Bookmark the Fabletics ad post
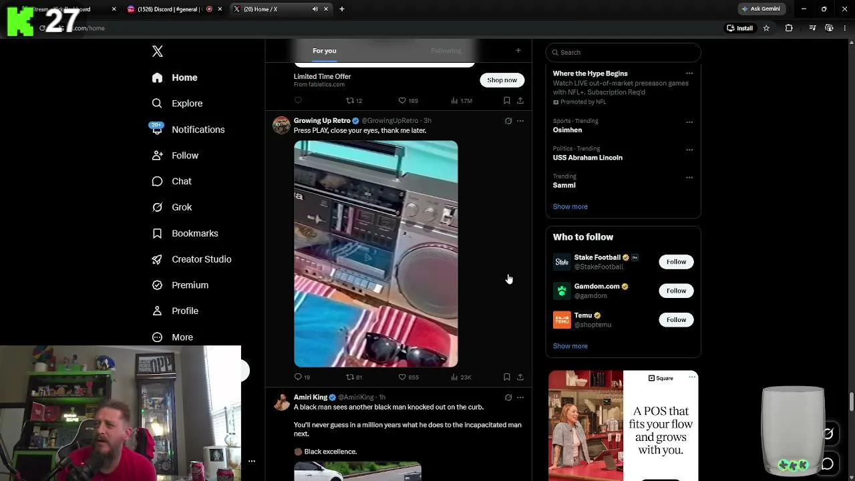 507,100
